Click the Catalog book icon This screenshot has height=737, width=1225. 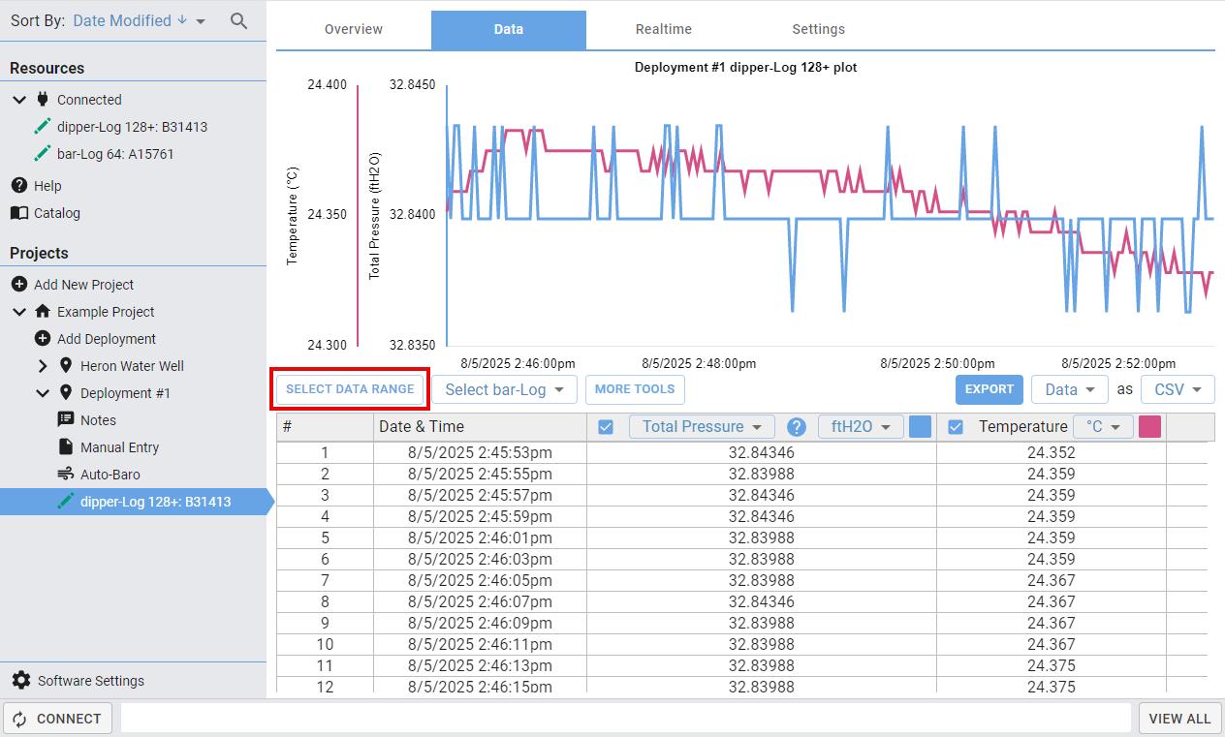pos(18,212)
